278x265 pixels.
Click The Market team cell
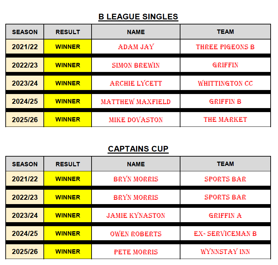[x=225, y=119]
